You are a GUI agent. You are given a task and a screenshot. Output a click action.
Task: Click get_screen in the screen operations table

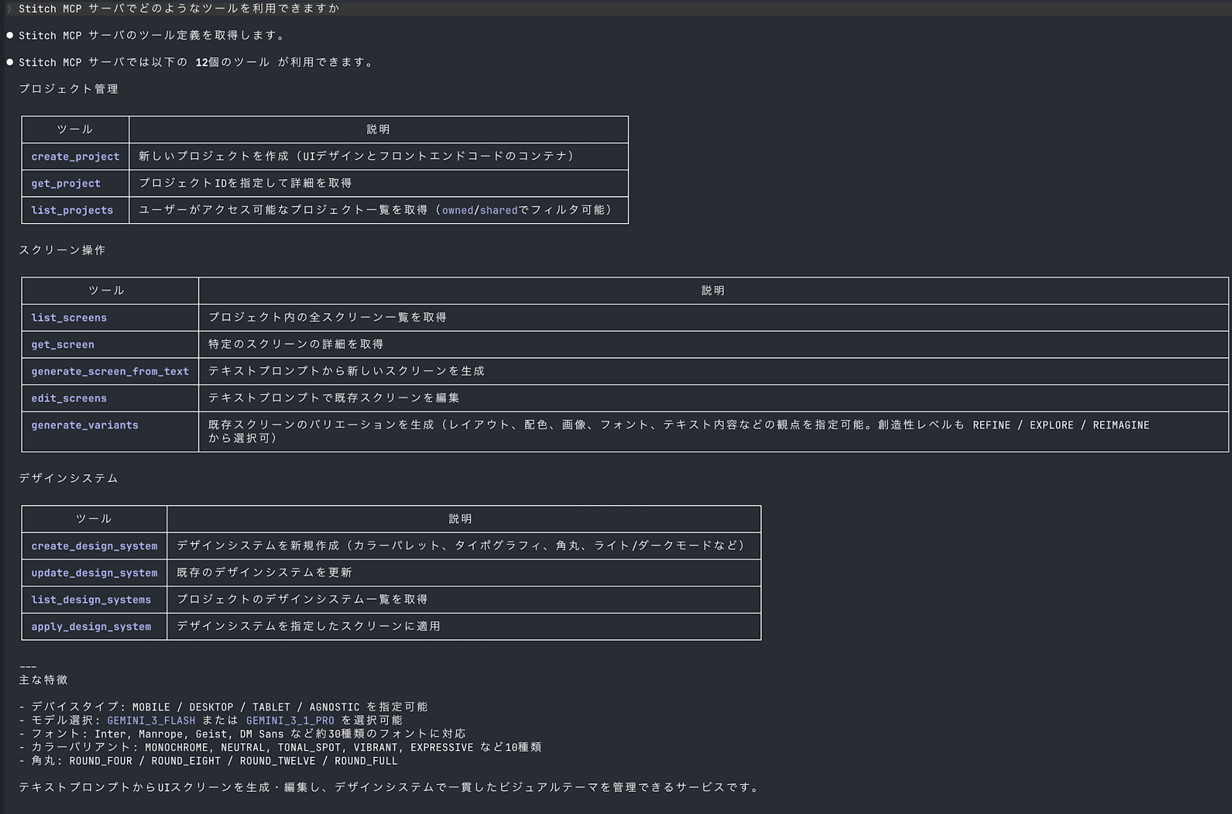tap(62, 345)
